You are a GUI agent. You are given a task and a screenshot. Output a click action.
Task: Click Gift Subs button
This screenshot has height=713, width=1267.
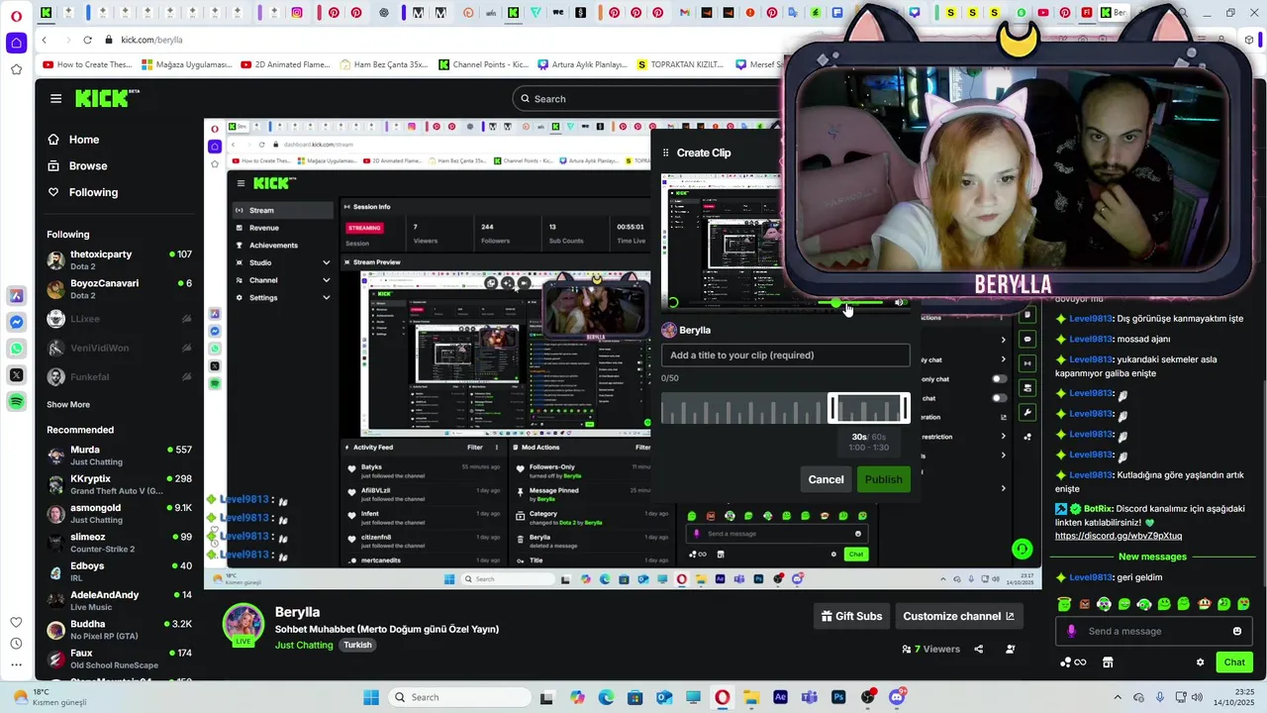[851, 616]
